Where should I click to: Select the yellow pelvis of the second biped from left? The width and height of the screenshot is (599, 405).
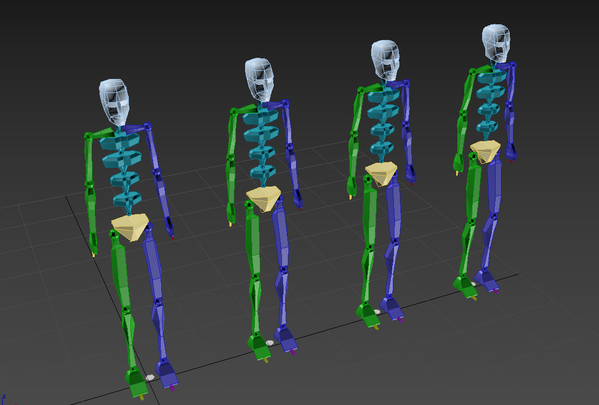[x=264, y=198]
